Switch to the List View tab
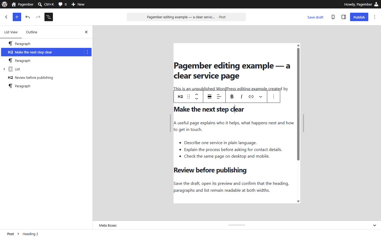This screenshot has height=238, width=381. click(11, 32)
